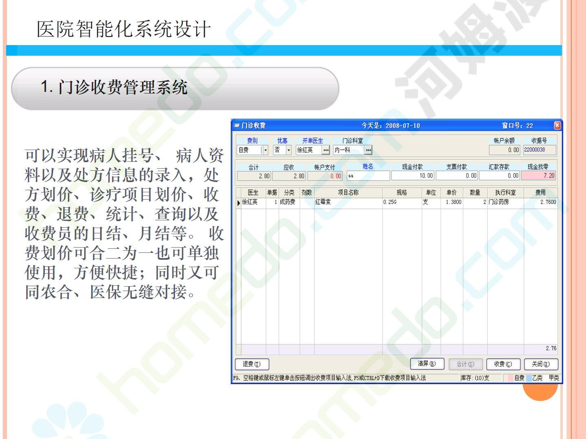Expand the 优惠 dropdown showing 否
586x439 pixels.
point(289,150)
